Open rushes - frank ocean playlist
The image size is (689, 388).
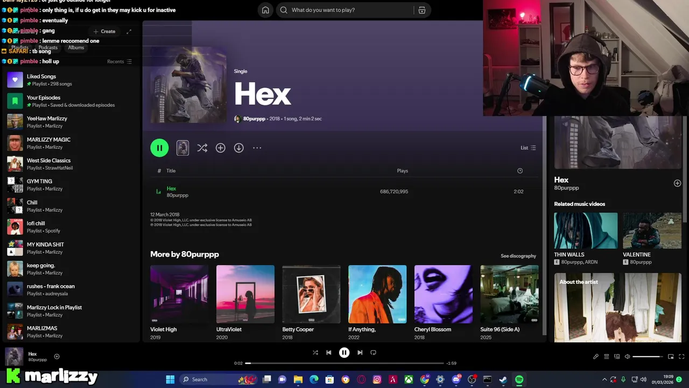point(70,290)
